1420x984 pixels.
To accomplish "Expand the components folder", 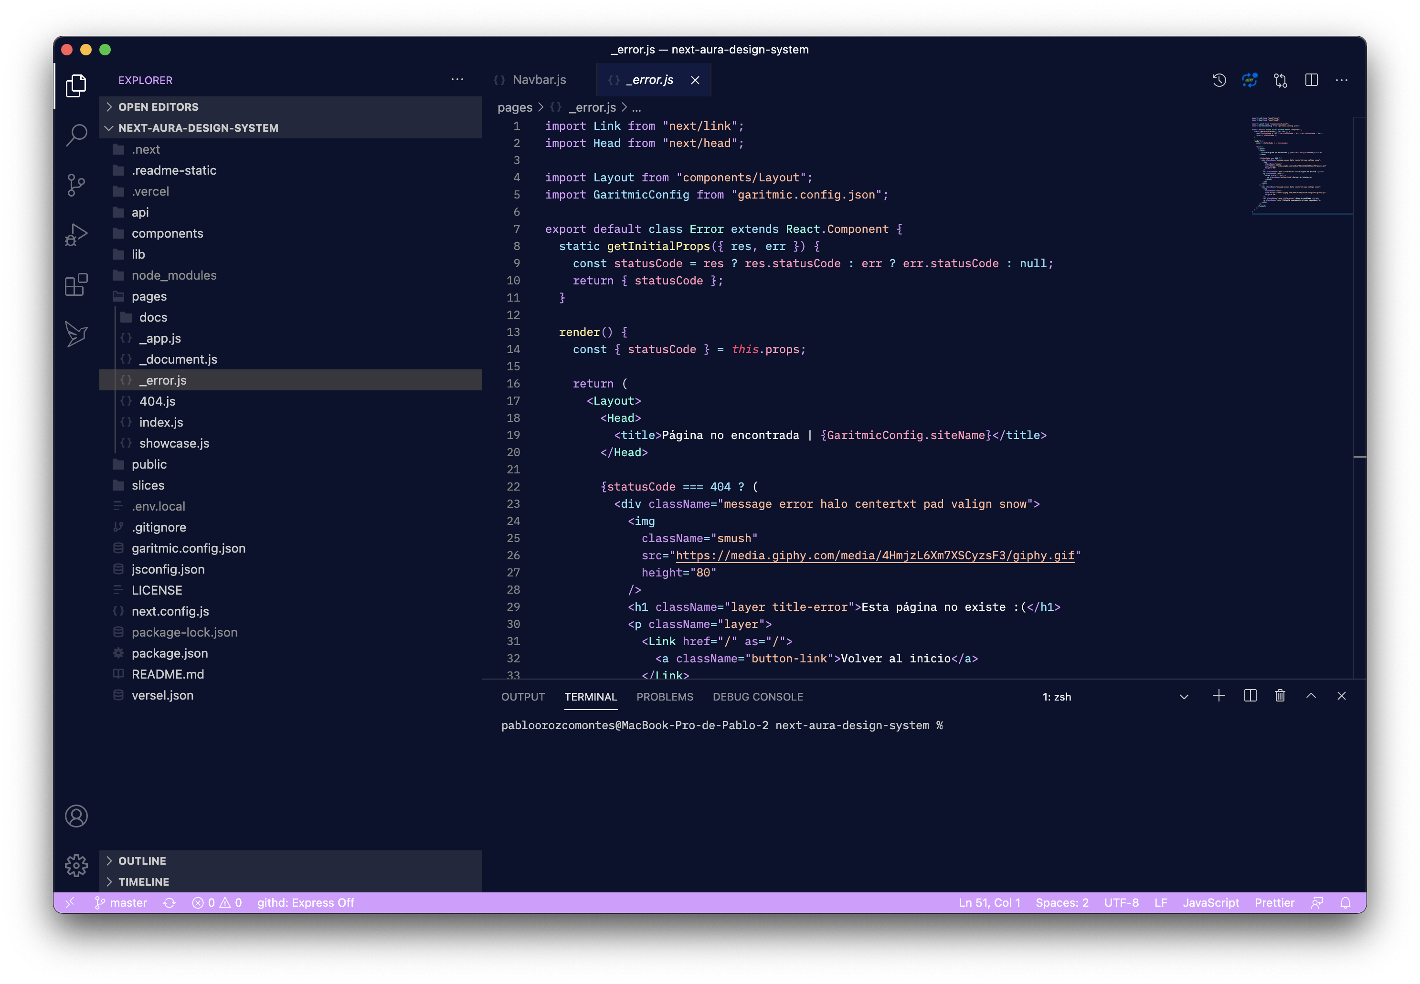I will pos(290,233).
